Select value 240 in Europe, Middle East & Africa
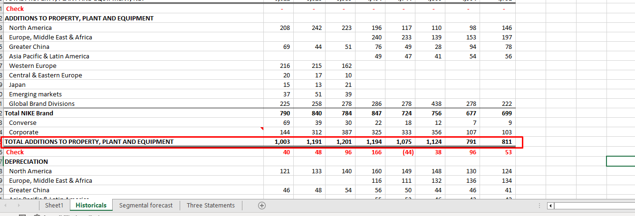635x216 pixels. [x=376, y=37]
